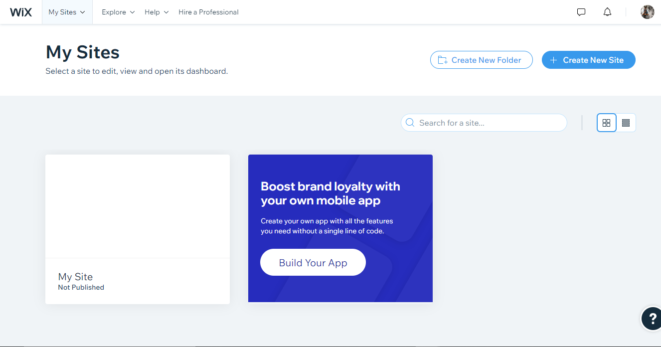The width and height of the screenshot is (661, 347).
Task: Open the My Site blank thumbnail
Action: pos(138,206)
